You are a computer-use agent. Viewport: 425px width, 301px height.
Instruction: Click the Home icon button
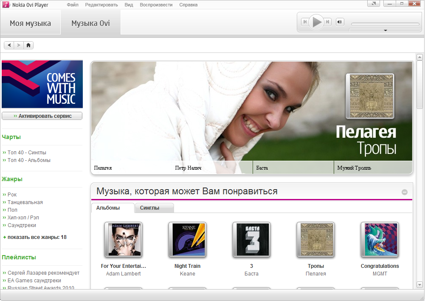pos(28,45)
